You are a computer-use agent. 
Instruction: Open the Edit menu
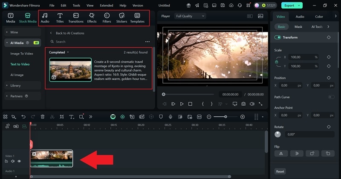point(63,6)
